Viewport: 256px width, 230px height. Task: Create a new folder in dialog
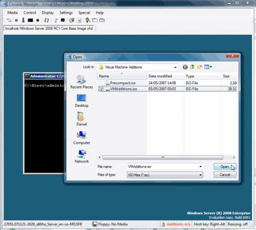pyautogui.click(x=199, y=67)
